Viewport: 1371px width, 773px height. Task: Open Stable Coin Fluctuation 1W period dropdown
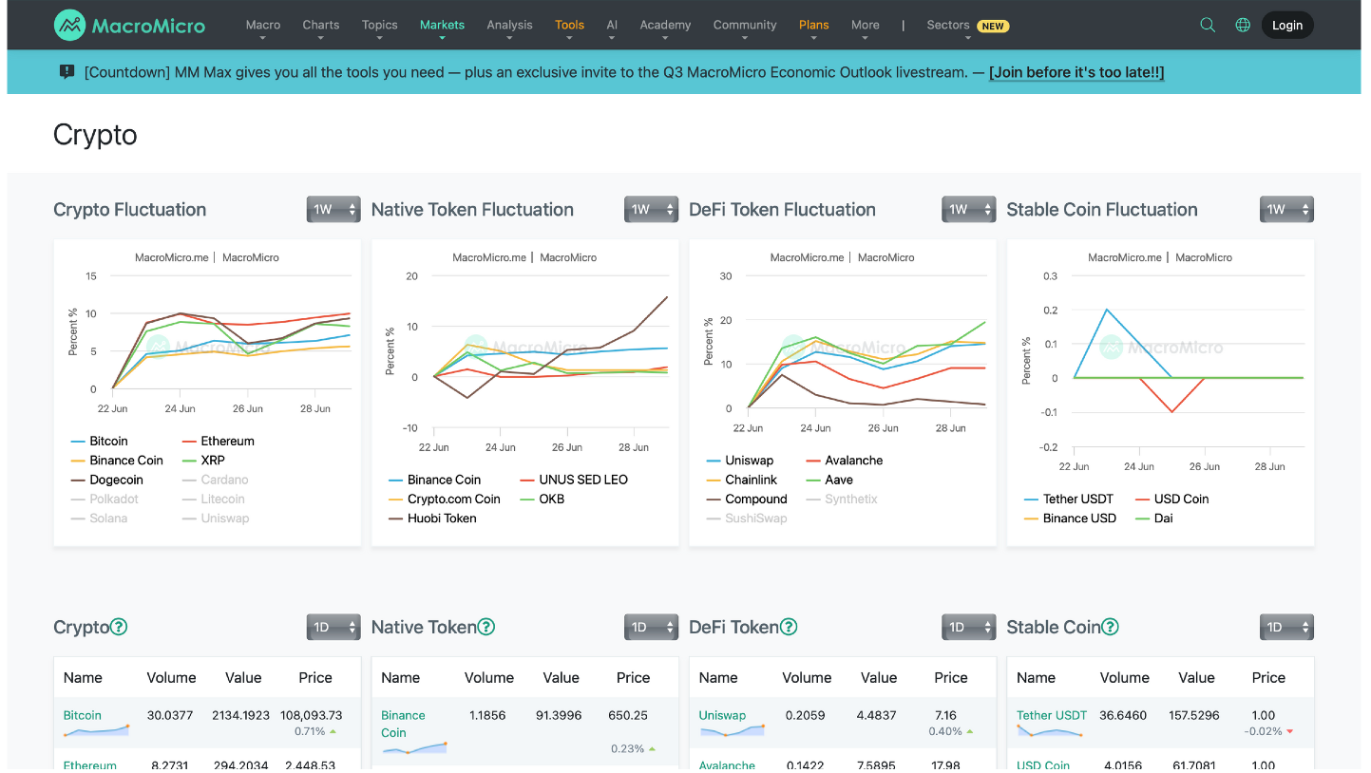[x=1286, y=210]
